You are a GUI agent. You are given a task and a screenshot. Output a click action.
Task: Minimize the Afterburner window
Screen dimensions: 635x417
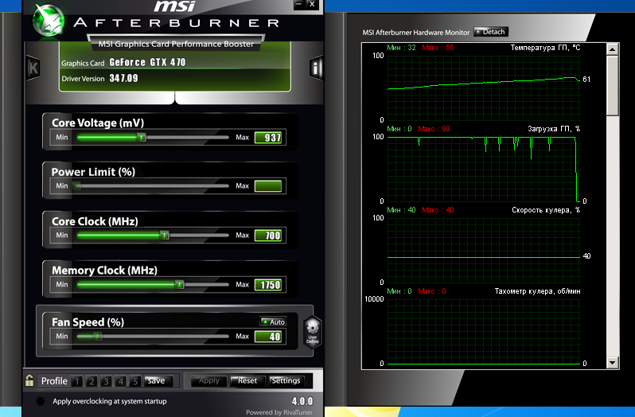coord(299,4)
